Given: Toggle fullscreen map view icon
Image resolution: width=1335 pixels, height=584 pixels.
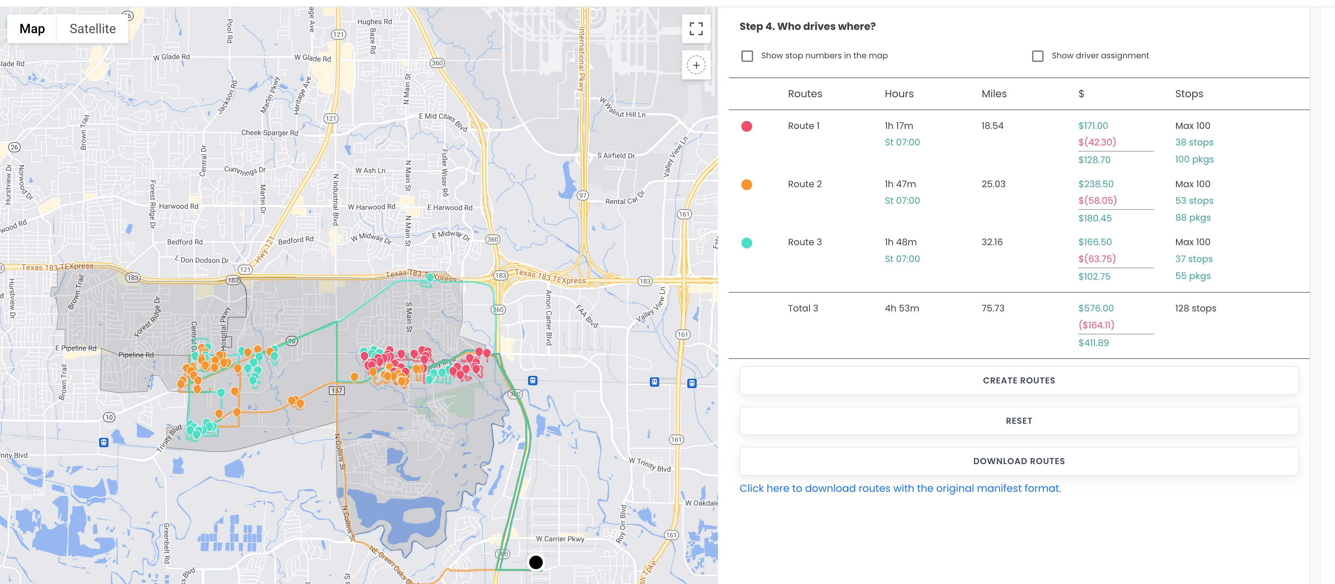Looking at the screenshot, I should click(696, 29).
